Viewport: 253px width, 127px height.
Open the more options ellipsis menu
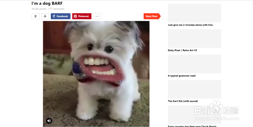coord(97,16)
